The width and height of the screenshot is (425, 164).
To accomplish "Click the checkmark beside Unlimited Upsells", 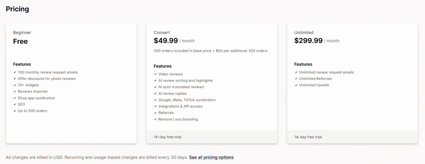I will click(296, 85).
